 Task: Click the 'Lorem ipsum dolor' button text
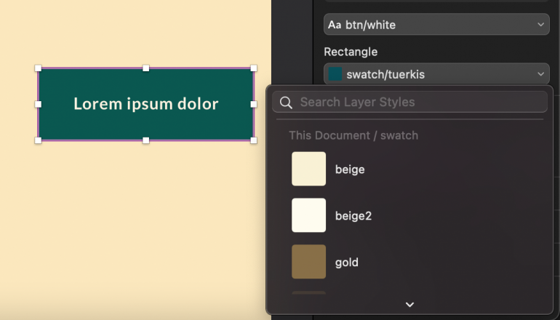[145, 104]
